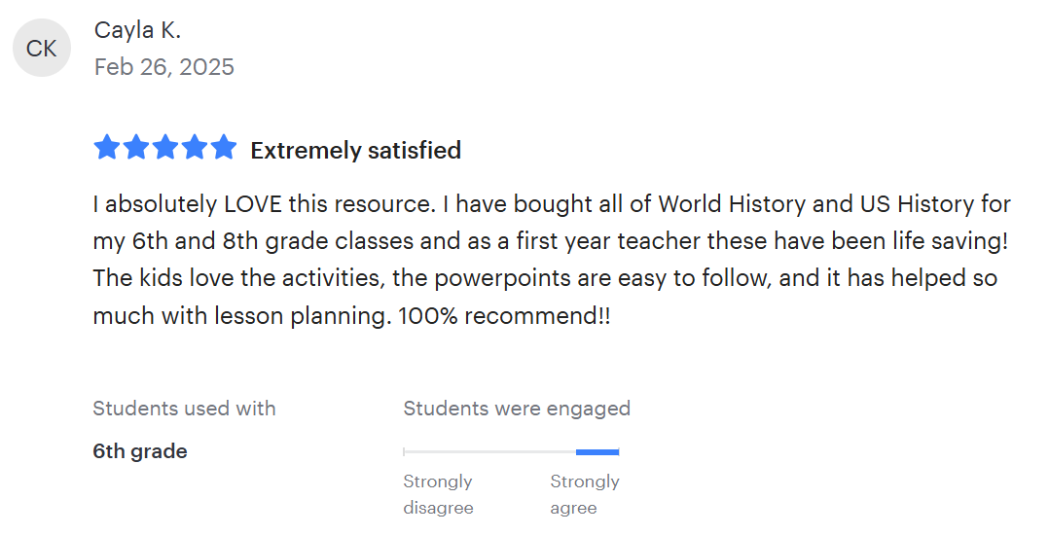Select the "6th grade" value
Screen dimensions: 1049x535
(140, 451)
